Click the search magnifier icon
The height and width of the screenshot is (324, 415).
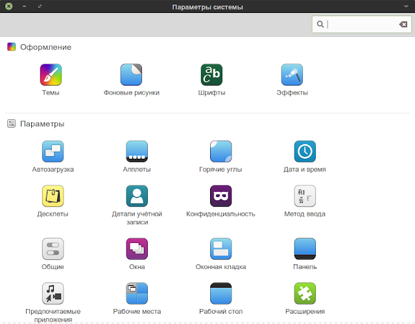click(x=320, y=25)
